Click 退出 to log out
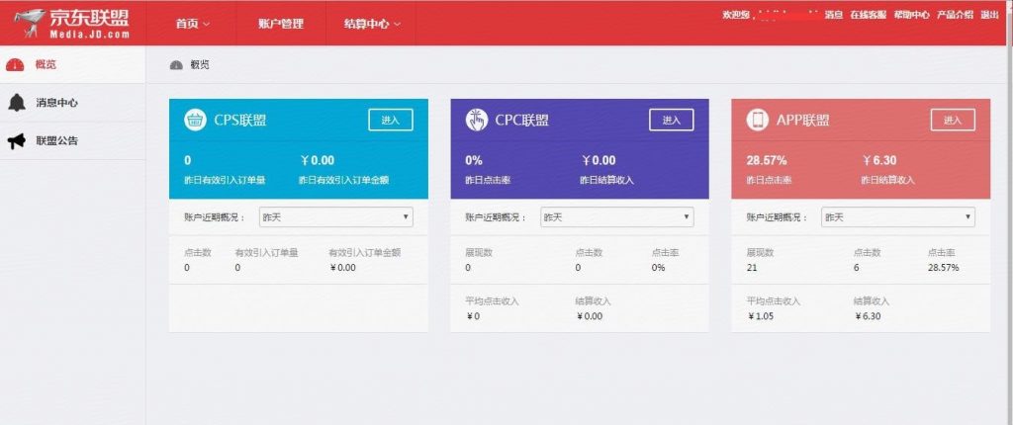 (x=989, y=15)
